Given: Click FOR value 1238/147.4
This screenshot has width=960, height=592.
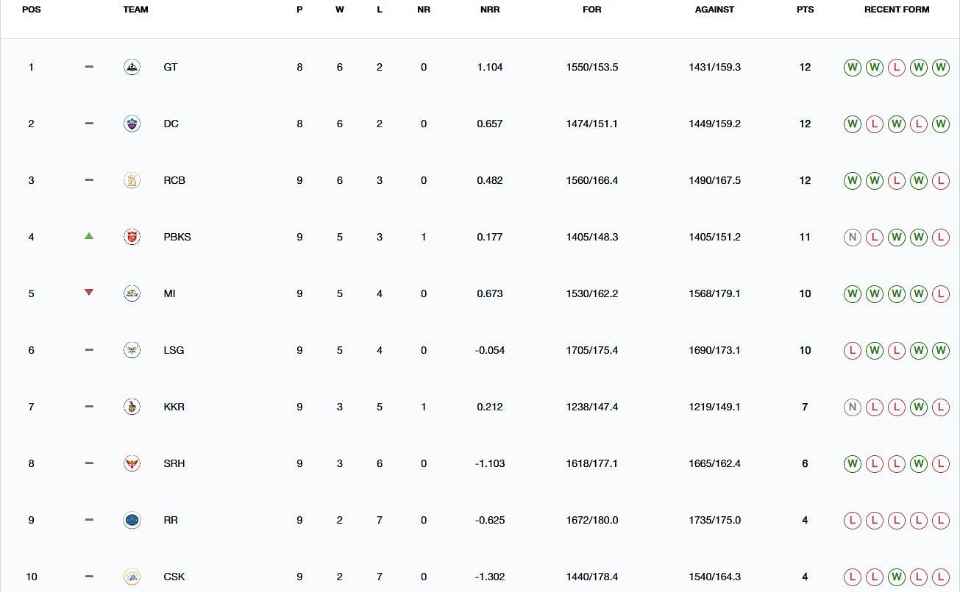Looking at the screenshot, I should pos(591,407).
